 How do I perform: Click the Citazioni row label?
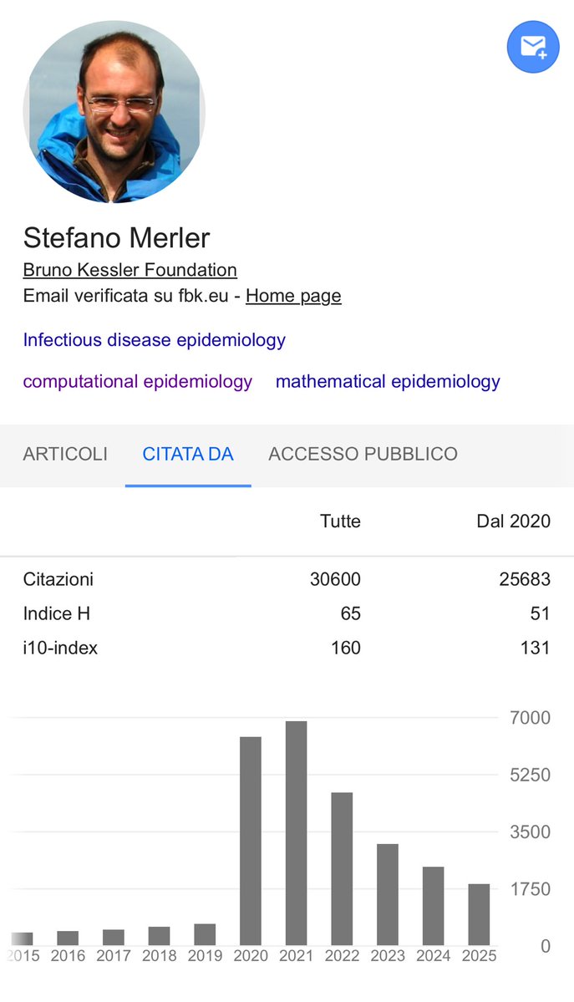point(58,579)
